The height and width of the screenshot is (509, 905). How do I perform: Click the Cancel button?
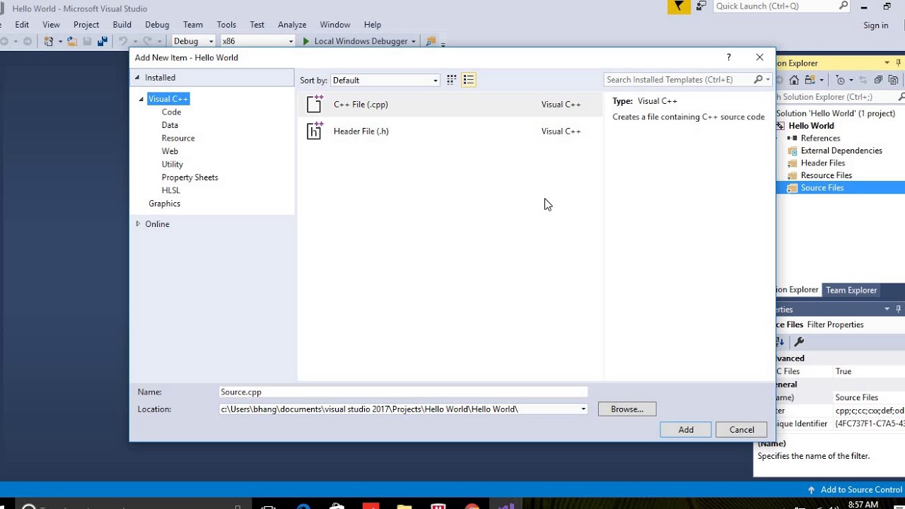pos(742,430)
